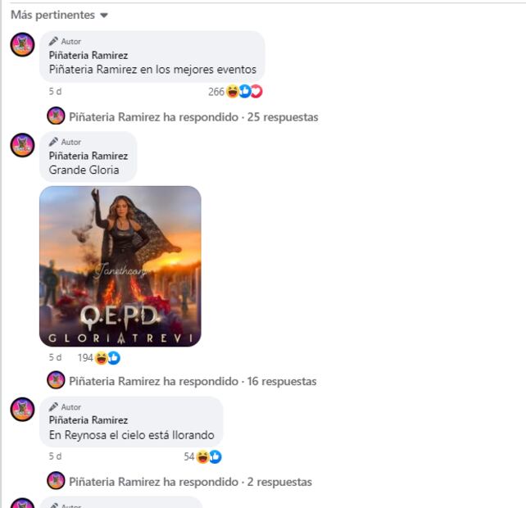The width and height of the screenshot is (526, 508).
Task: Click the pencil Autor badge above 'Grande Gloria'
Action: [65, 142]
